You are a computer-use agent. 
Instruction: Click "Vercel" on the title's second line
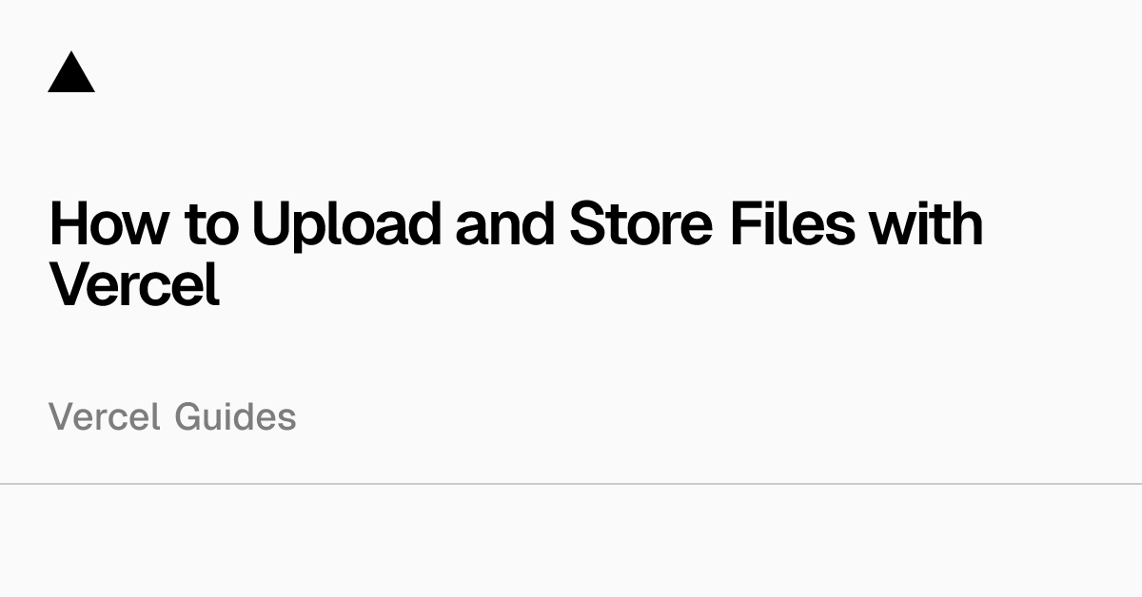point(134,284)
